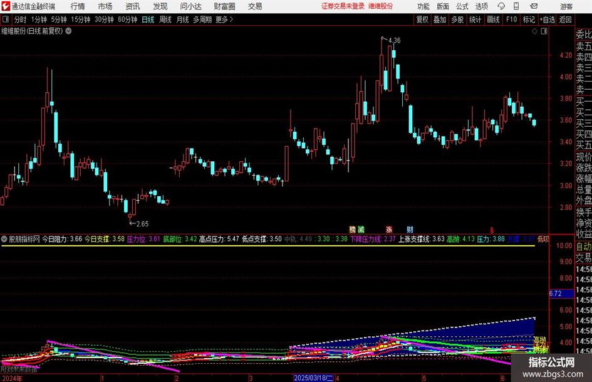Toggle the left panel icon beside 分时
The height and width of the screenshot is (382, 592).
click(x=6, y=19)
